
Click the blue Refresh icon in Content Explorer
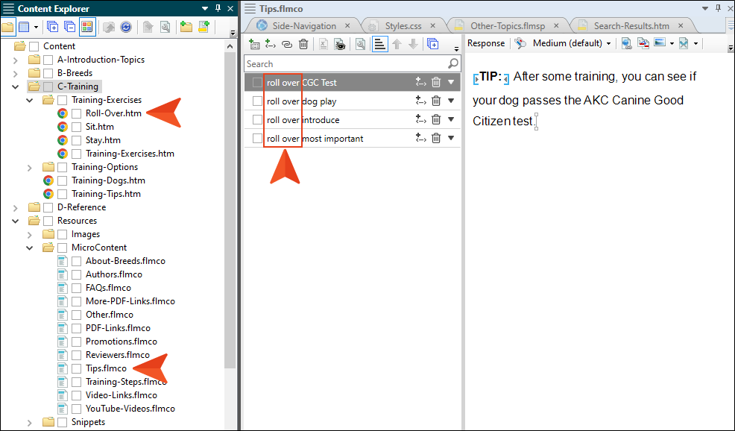tap(126, 27)
